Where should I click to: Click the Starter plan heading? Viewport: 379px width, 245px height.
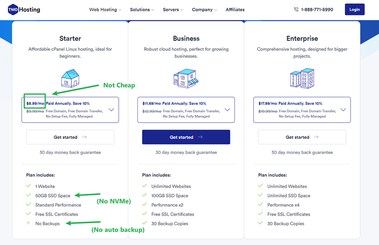(x=70, y=38)
